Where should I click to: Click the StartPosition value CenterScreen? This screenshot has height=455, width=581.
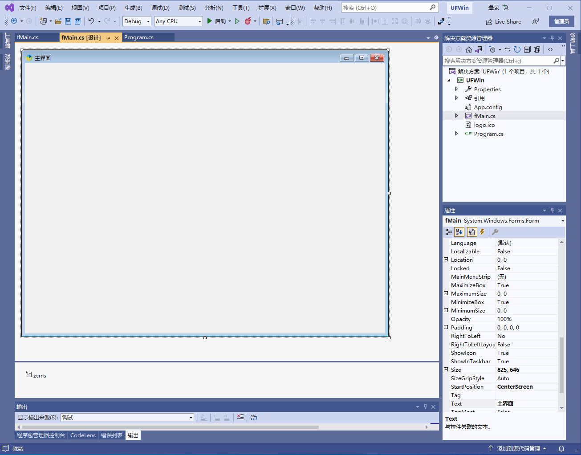[515, 387]
